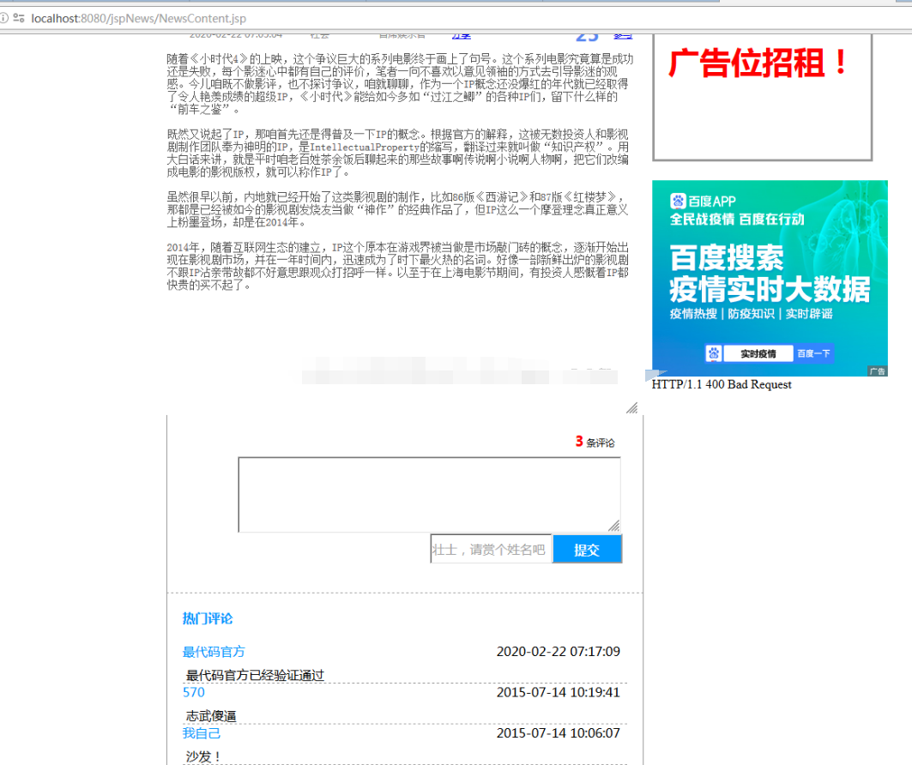Image resolution: width=912 pixels, height=765 pixels.
Task: Click the localhost URL in address bar
Action: pyautogui.click(x=138, y=19)
